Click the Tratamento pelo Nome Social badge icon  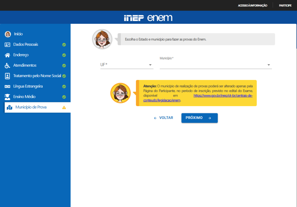coord(7,76)
